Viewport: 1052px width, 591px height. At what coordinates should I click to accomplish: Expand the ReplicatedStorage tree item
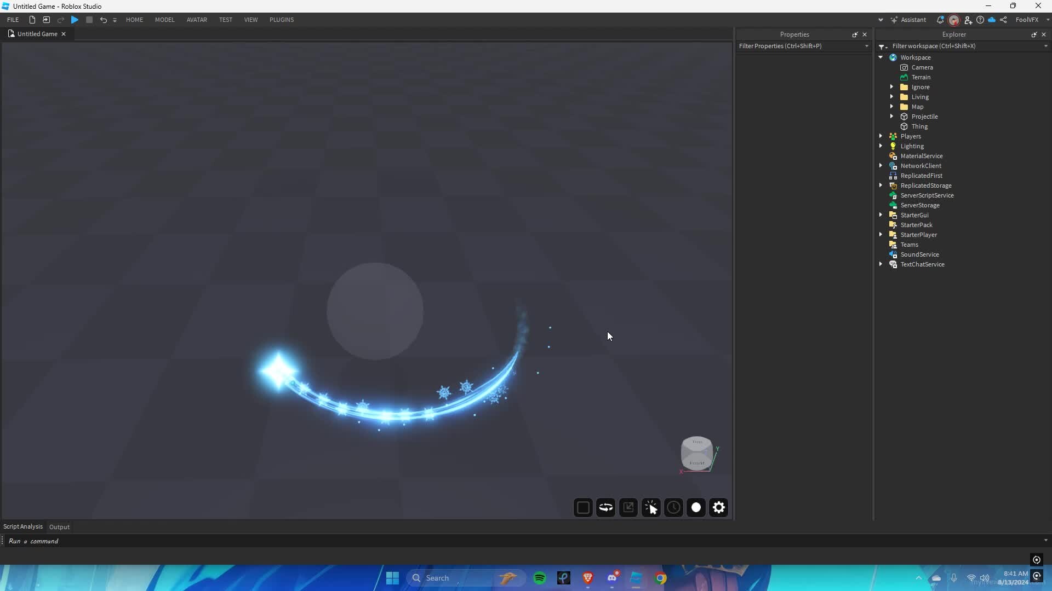[881, 186]
